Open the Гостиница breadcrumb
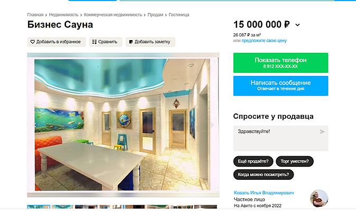The height and width of the screenshot is (211, 356). [x=179, y=15]
